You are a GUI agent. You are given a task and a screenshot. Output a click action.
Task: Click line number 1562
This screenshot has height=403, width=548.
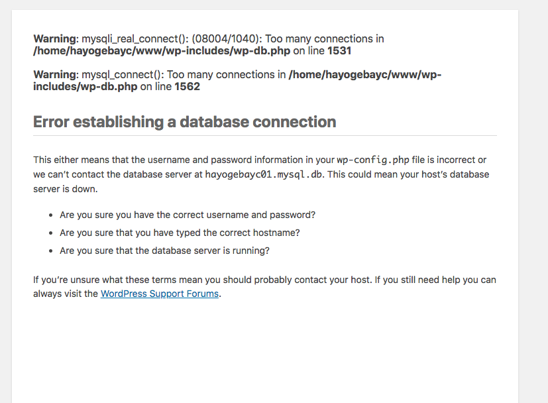[x=187, y=86]
